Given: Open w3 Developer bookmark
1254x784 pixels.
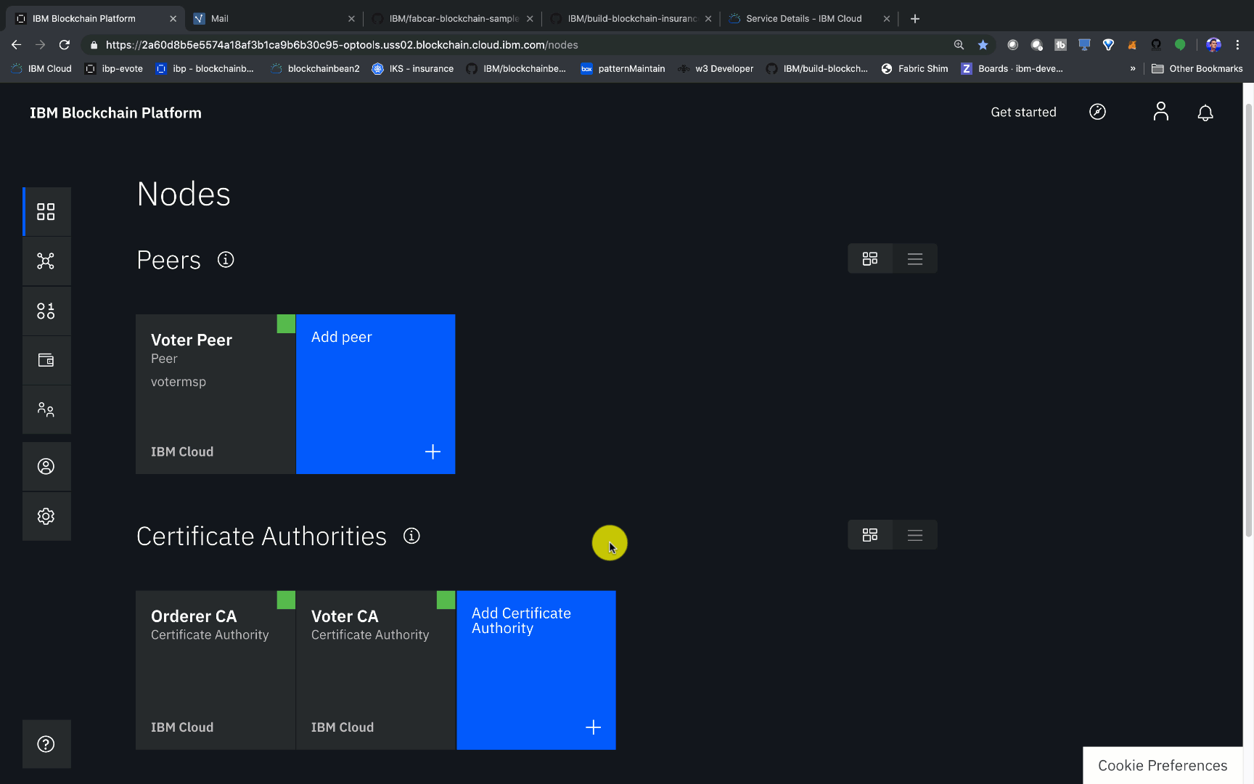Looking at the screenshot, I should point(716,68).
